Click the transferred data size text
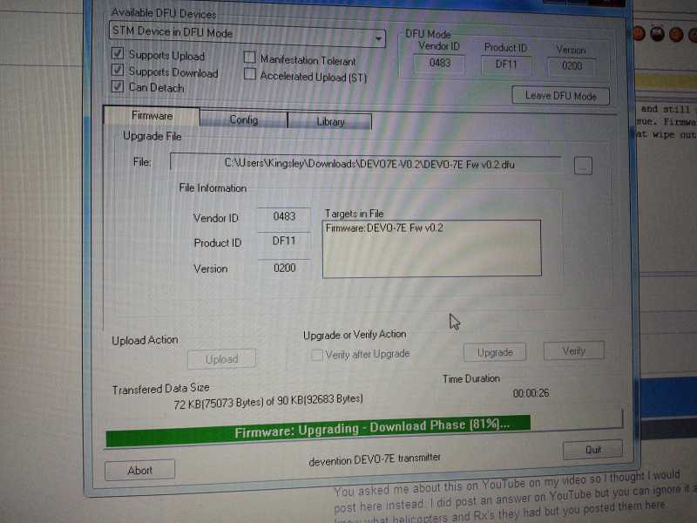The width and height of the screenshot is (697, 523). coord(268,401)
